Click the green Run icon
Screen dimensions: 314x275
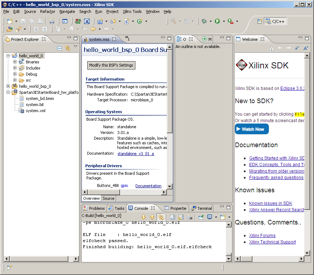pos(217,21)
